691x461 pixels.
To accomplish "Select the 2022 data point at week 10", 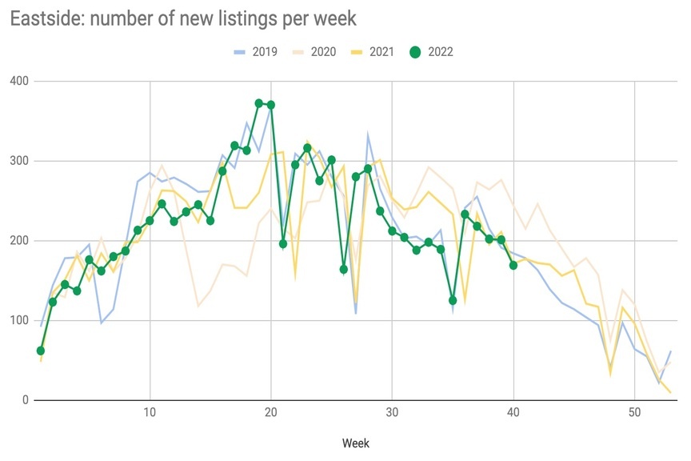I will click(150, 221).
